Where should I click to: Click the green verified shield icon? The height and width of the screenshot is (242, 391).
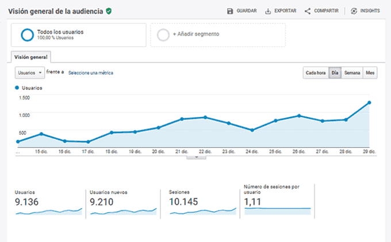tap(109, 11)
